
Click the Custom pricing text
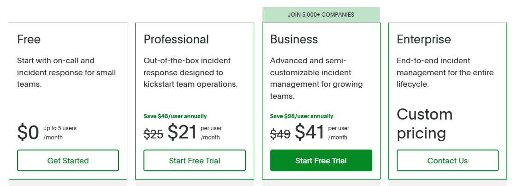[x=424, y=124]
